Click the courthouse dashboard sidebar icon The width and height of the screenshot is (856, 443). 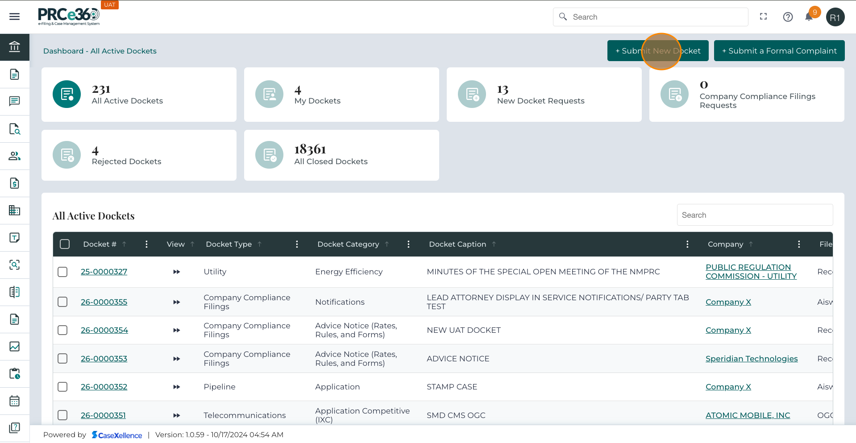pos(14,47)
